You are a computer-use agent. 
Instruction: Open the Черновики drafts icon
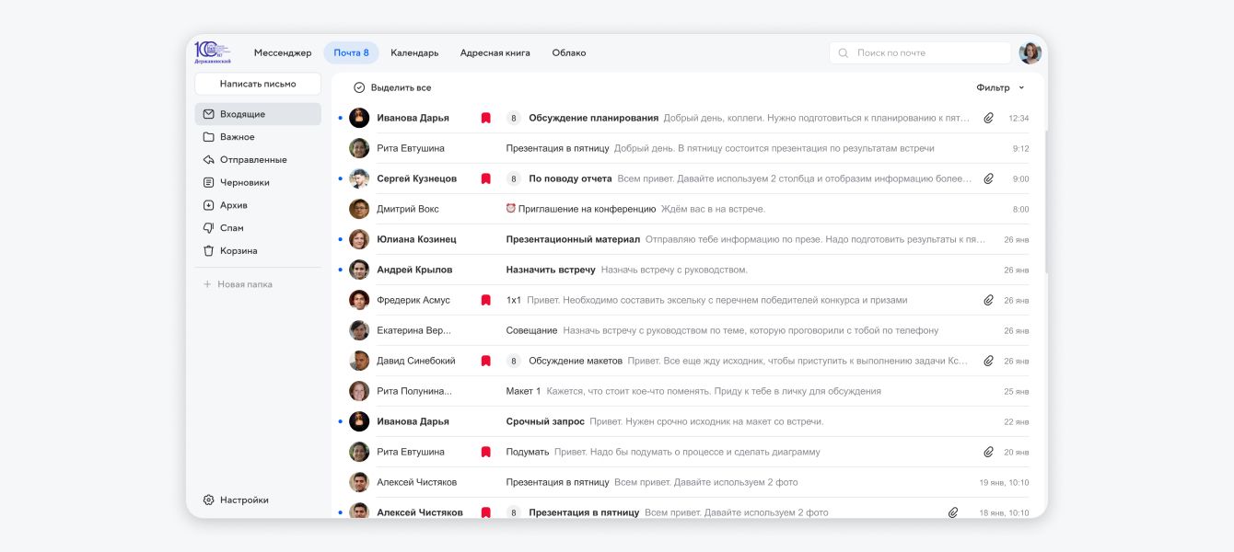pos(209,183)
